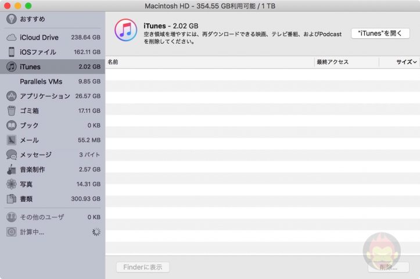Select Parallels VMs in the sidebar

tap(52, 81)
